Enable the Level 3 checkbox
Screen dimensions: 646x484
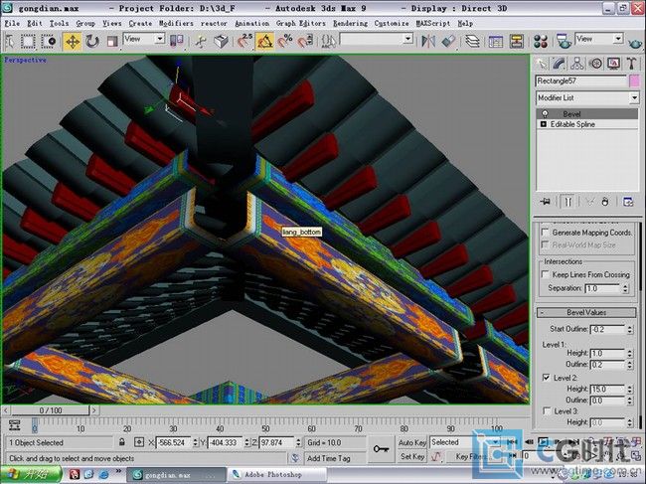tap(547, 411)
